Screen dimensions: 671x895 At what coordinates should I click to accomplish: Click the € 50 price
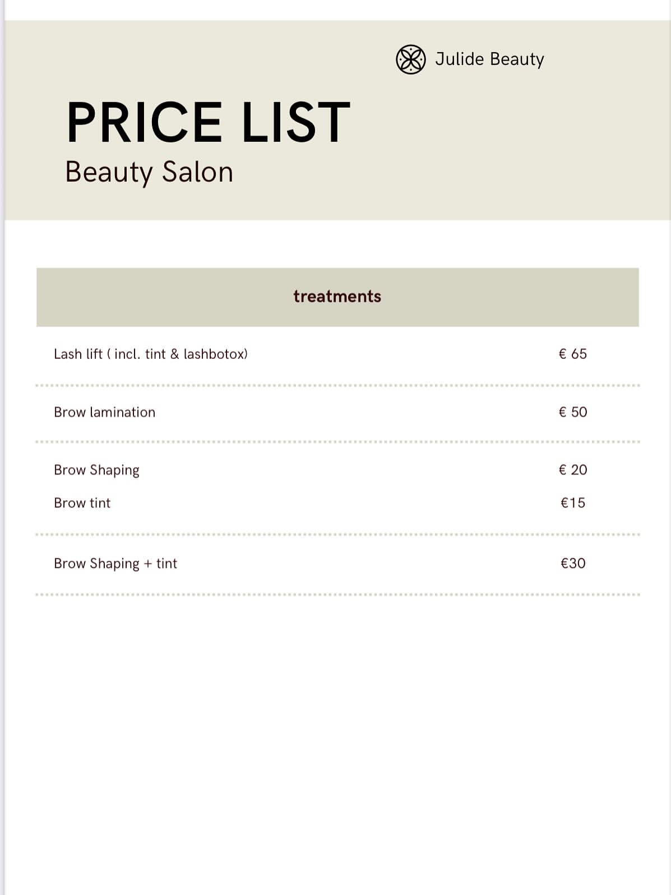[572, 412]
